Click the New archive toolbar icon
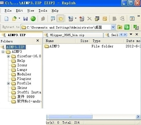Screen dimensions: 141x125 (x=7, y=19)
